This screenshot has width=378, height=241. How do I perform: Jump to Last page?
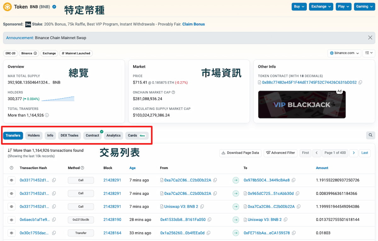pyautogui.click(x=364, y=153)
